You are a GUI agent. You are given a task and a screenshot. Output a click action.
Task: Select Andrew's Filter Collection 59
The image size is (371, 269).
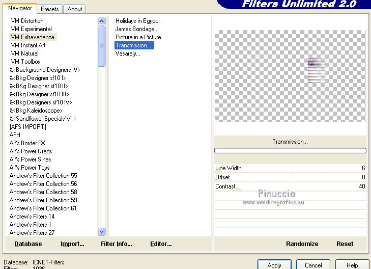tap(43, 200)
